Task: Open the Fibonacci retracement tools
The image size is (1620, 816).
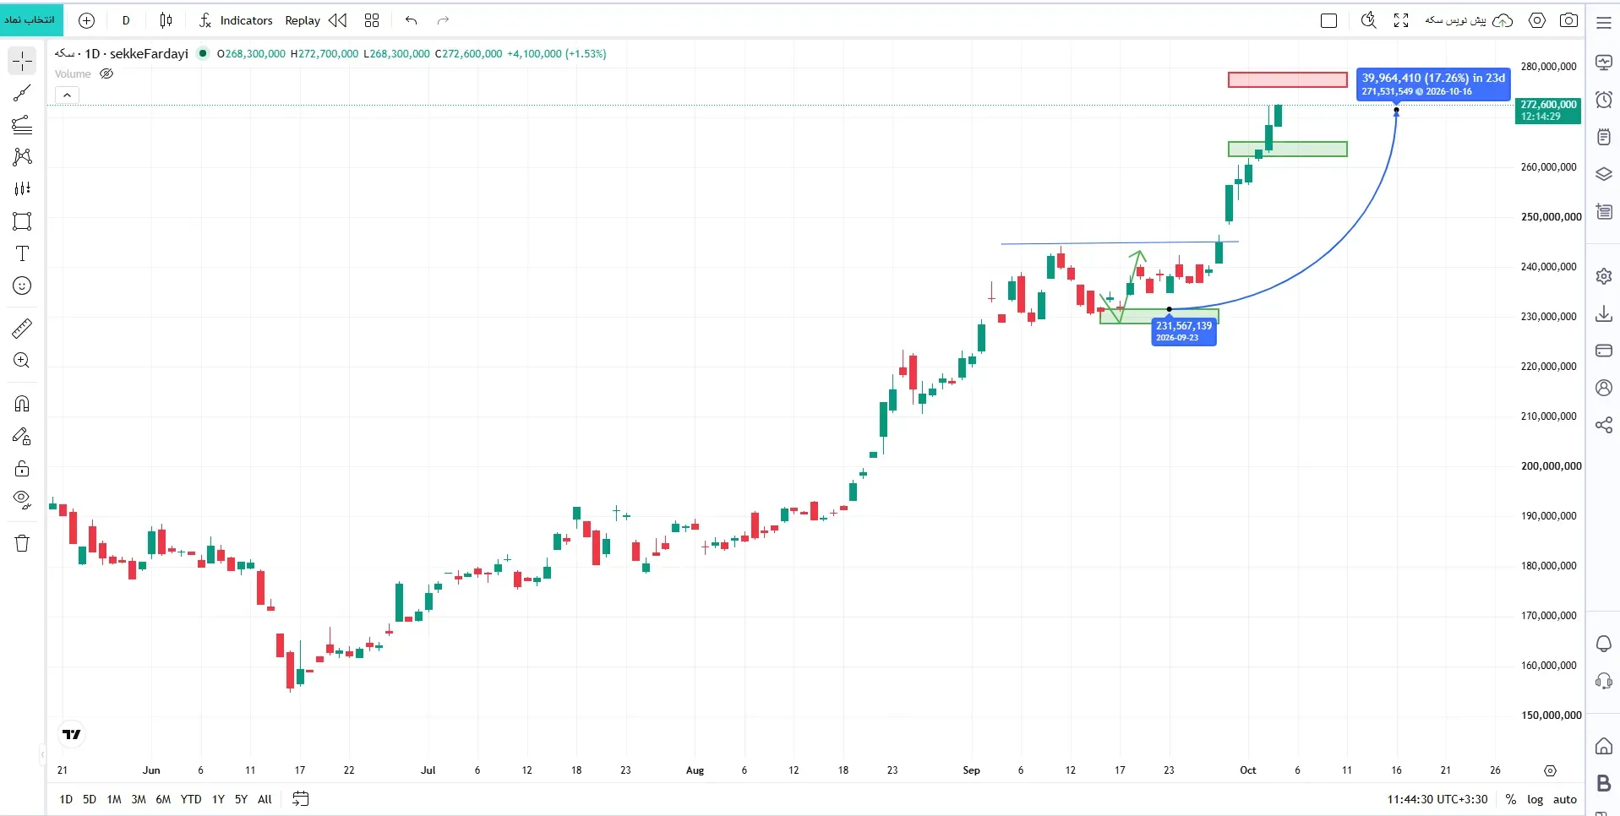Action: [x=22, y=125]
